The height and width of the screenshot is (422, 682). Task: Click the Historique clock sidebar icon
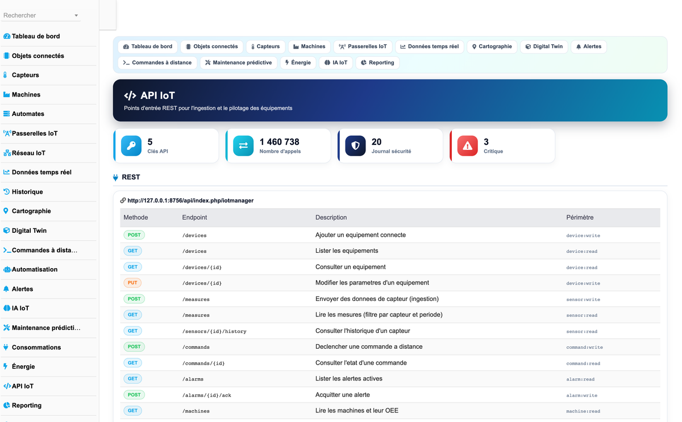7,191
